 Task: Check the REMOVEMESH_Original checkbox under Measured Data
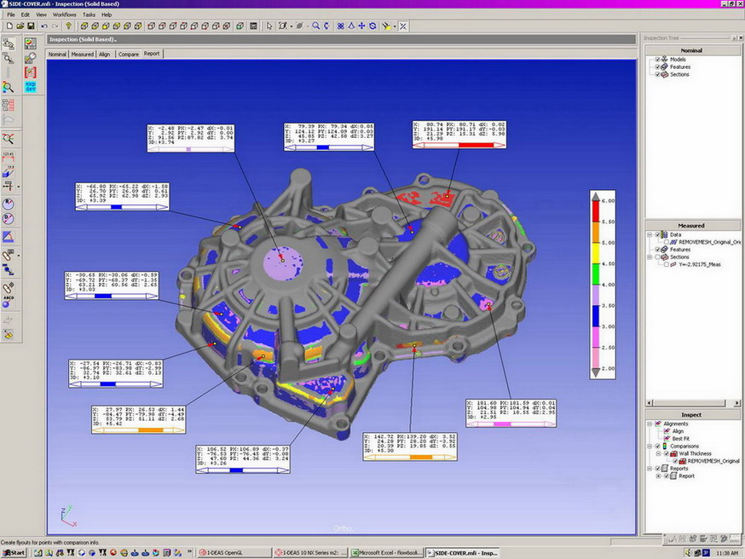pyautogui.click(x=666, y=242)
